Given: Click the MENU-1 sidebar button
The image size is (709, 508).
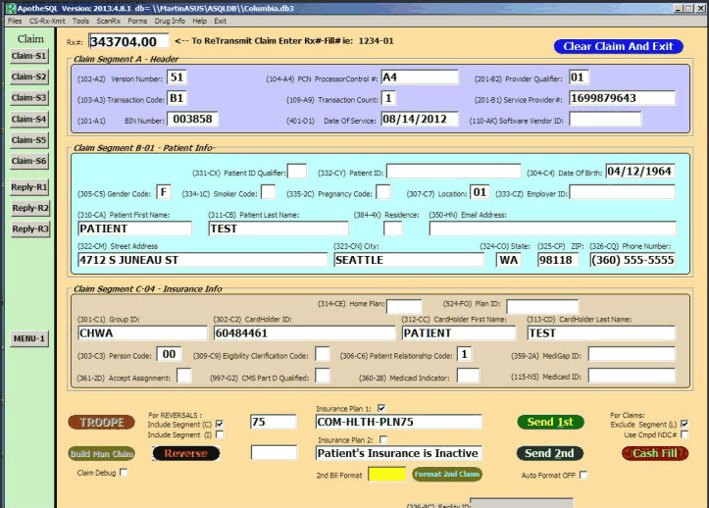Looking at the screenshot, I should (x=28, y=338).
